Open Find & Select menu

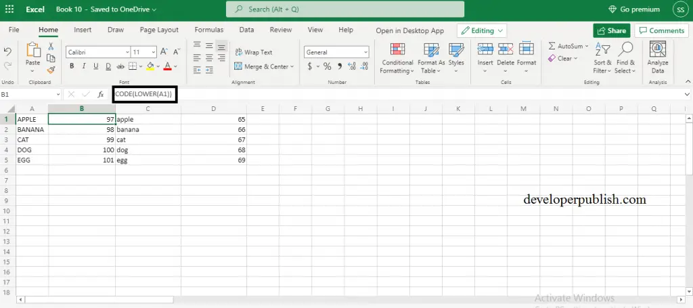click(625, 58)
